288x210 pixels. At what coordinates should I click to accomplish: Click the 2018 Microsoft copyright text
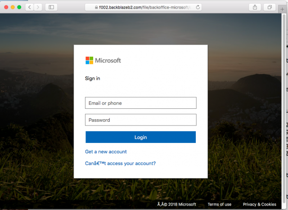tap(177, 204)
